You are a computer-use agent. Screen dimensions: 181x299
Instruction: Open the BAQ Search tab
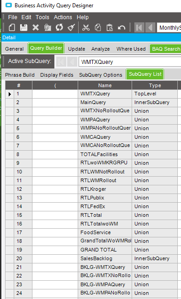pyautogui.click(x=166, y=49)
